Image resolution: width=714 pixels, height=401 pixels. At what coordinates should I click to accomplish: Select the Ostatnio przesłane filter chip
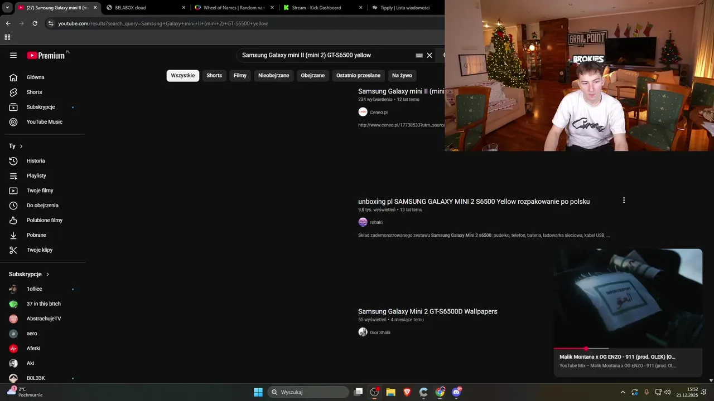pos(358,76)
